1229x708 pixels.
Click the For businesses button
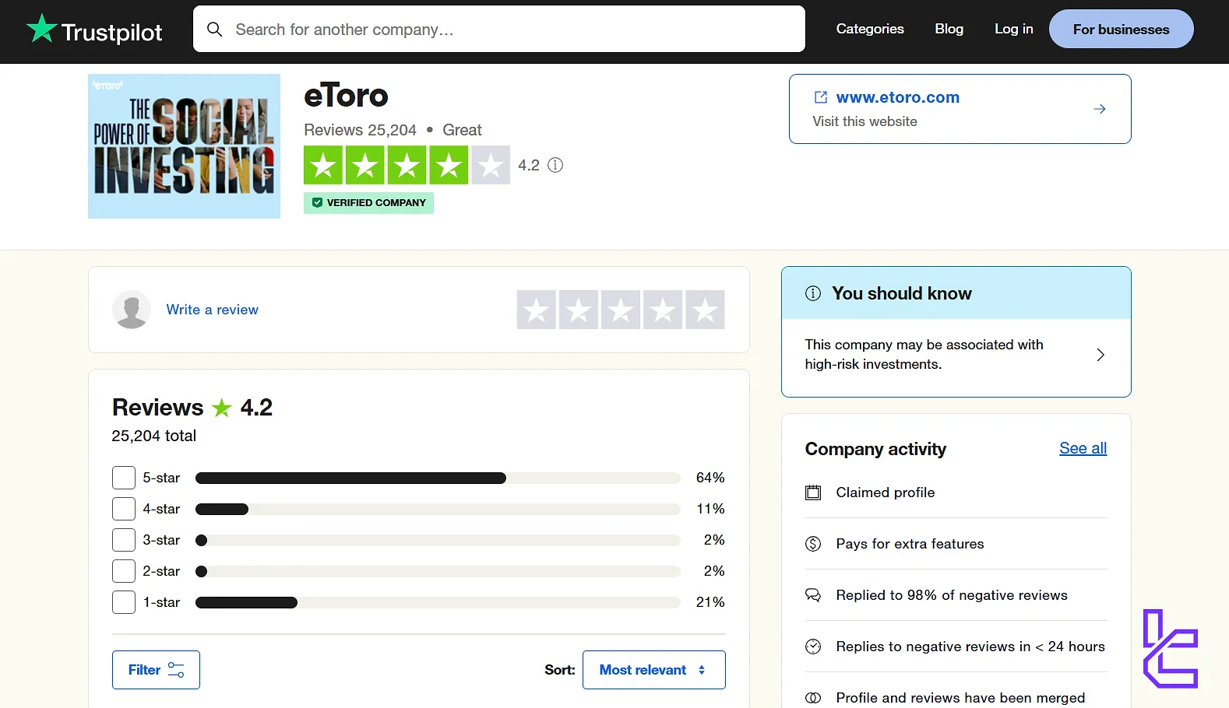click(x=1121, y=29)
